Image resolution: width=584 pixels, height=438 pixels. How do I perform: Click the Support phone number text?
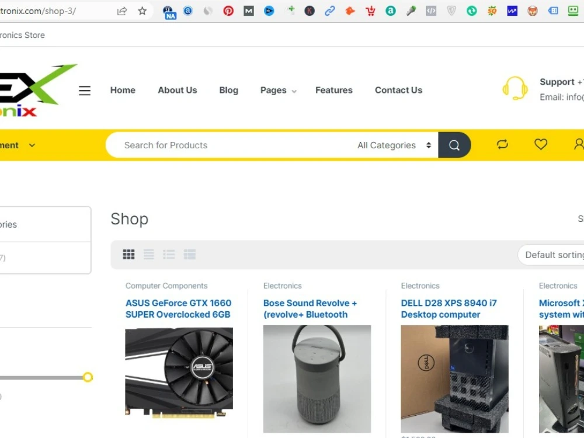coord(562,82)
